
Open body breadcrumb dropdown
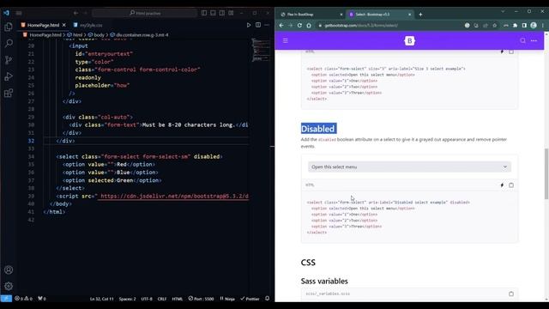96,35
